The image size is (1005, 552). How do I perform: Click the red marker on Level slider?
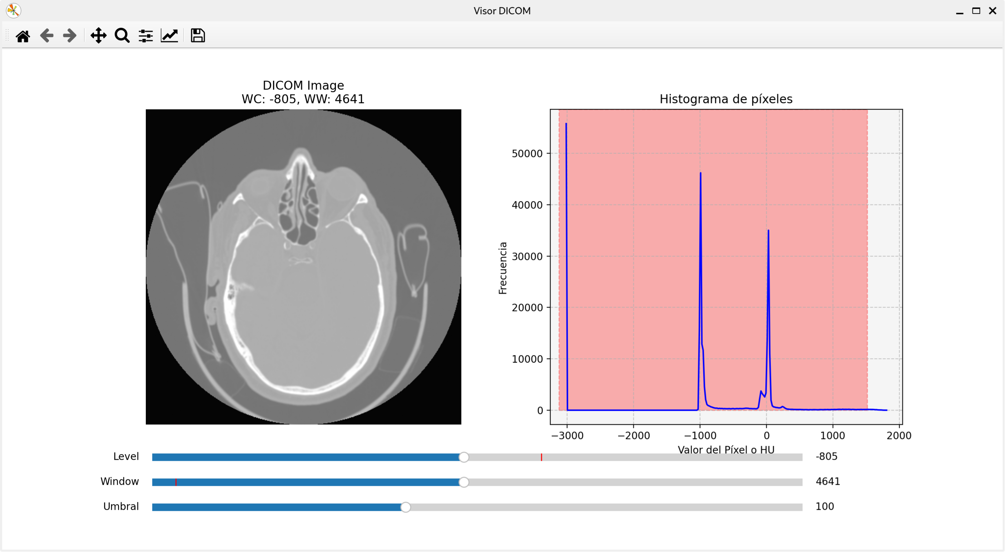pyautogui.click(x=541, y=457)
